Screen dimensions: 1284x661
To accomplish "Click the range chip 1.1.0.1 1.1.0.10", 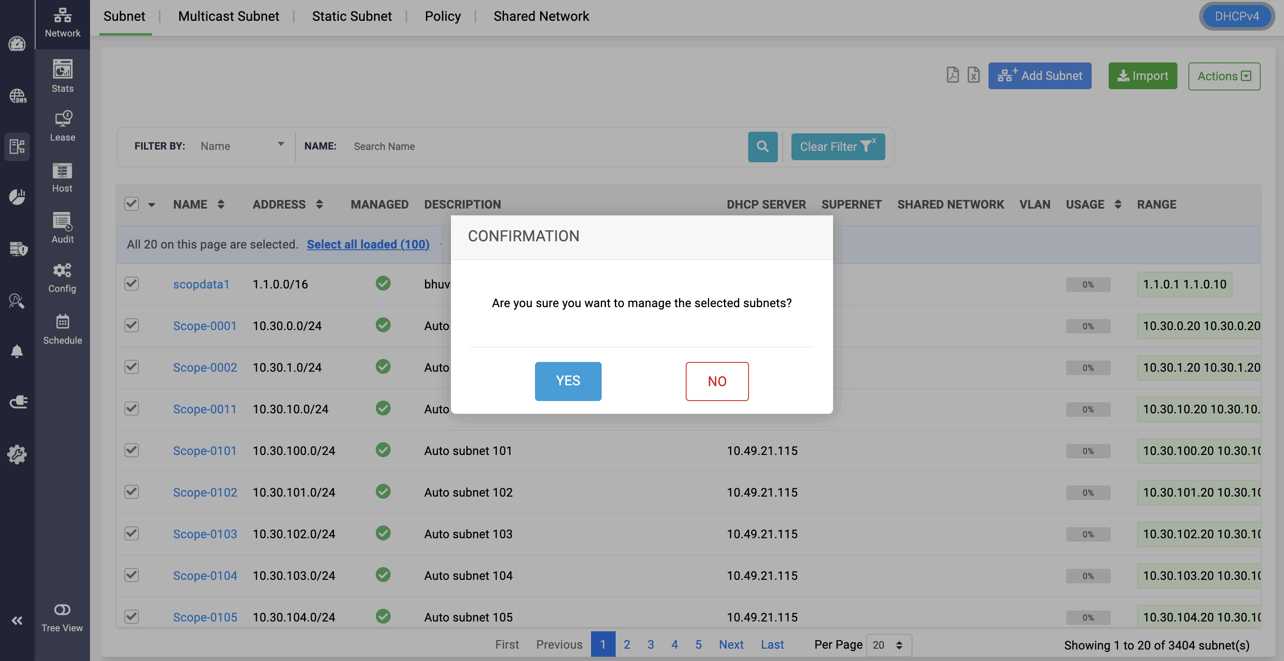I will click(1184, 284).
